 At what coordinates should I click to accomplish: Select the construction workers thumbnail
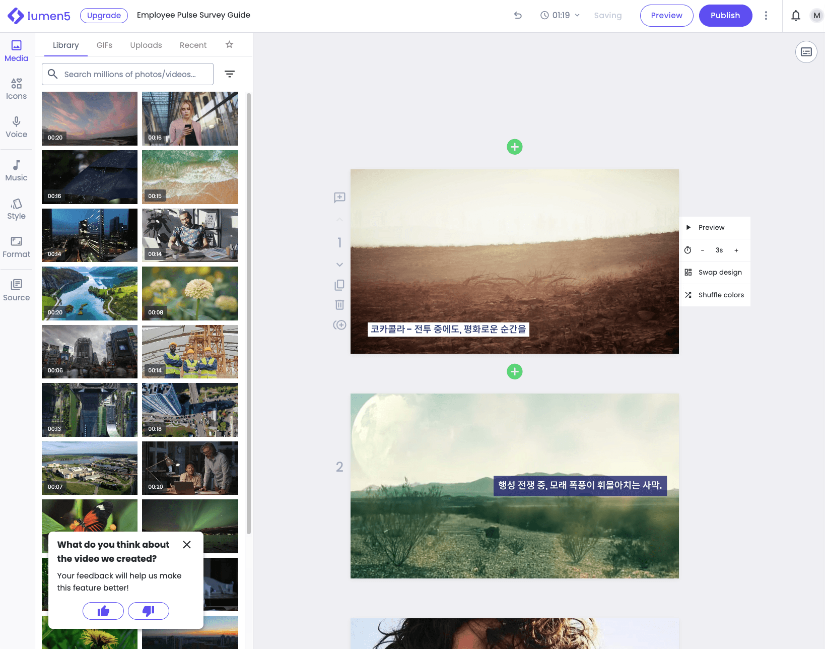190,352
